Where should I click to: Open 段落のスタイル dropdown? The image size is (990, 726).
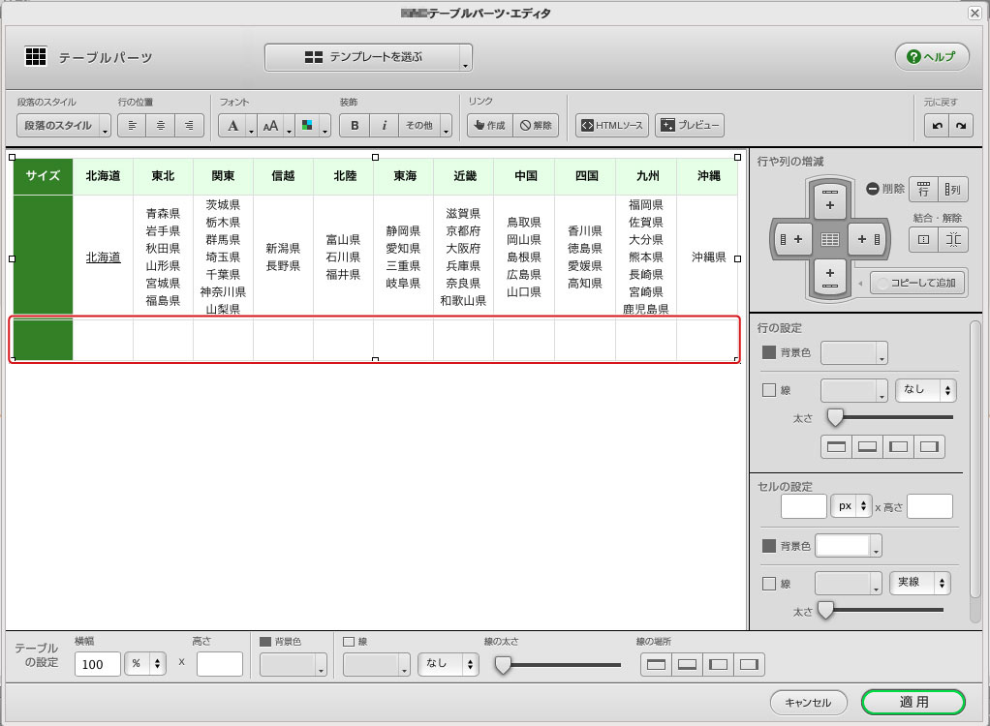[64, 126]
